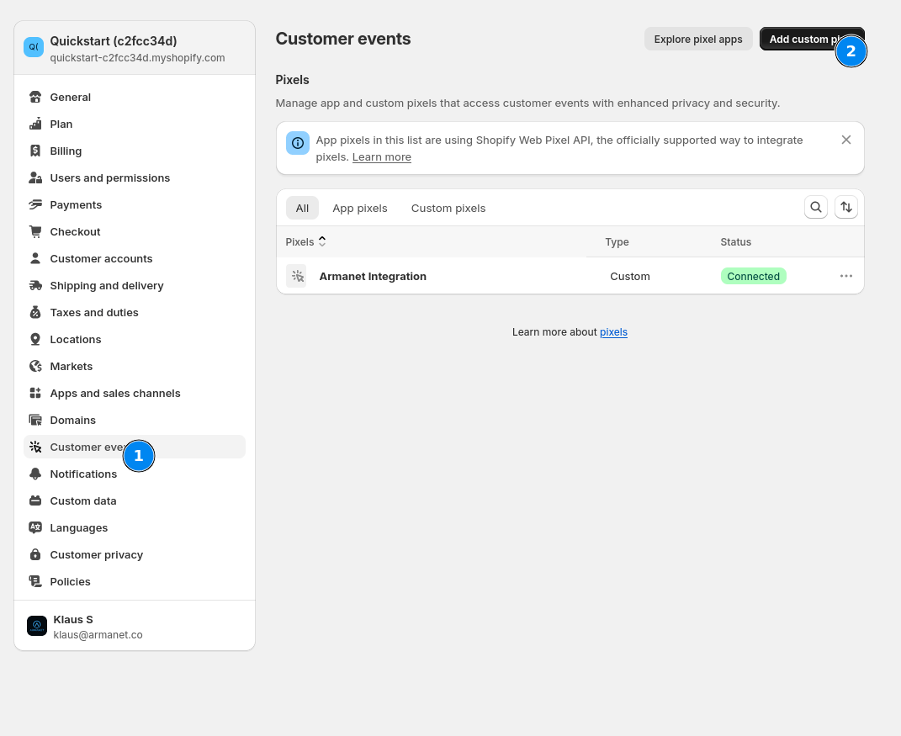
Task: Click the Customer privacy lock icon
Action: coord(35,555)
